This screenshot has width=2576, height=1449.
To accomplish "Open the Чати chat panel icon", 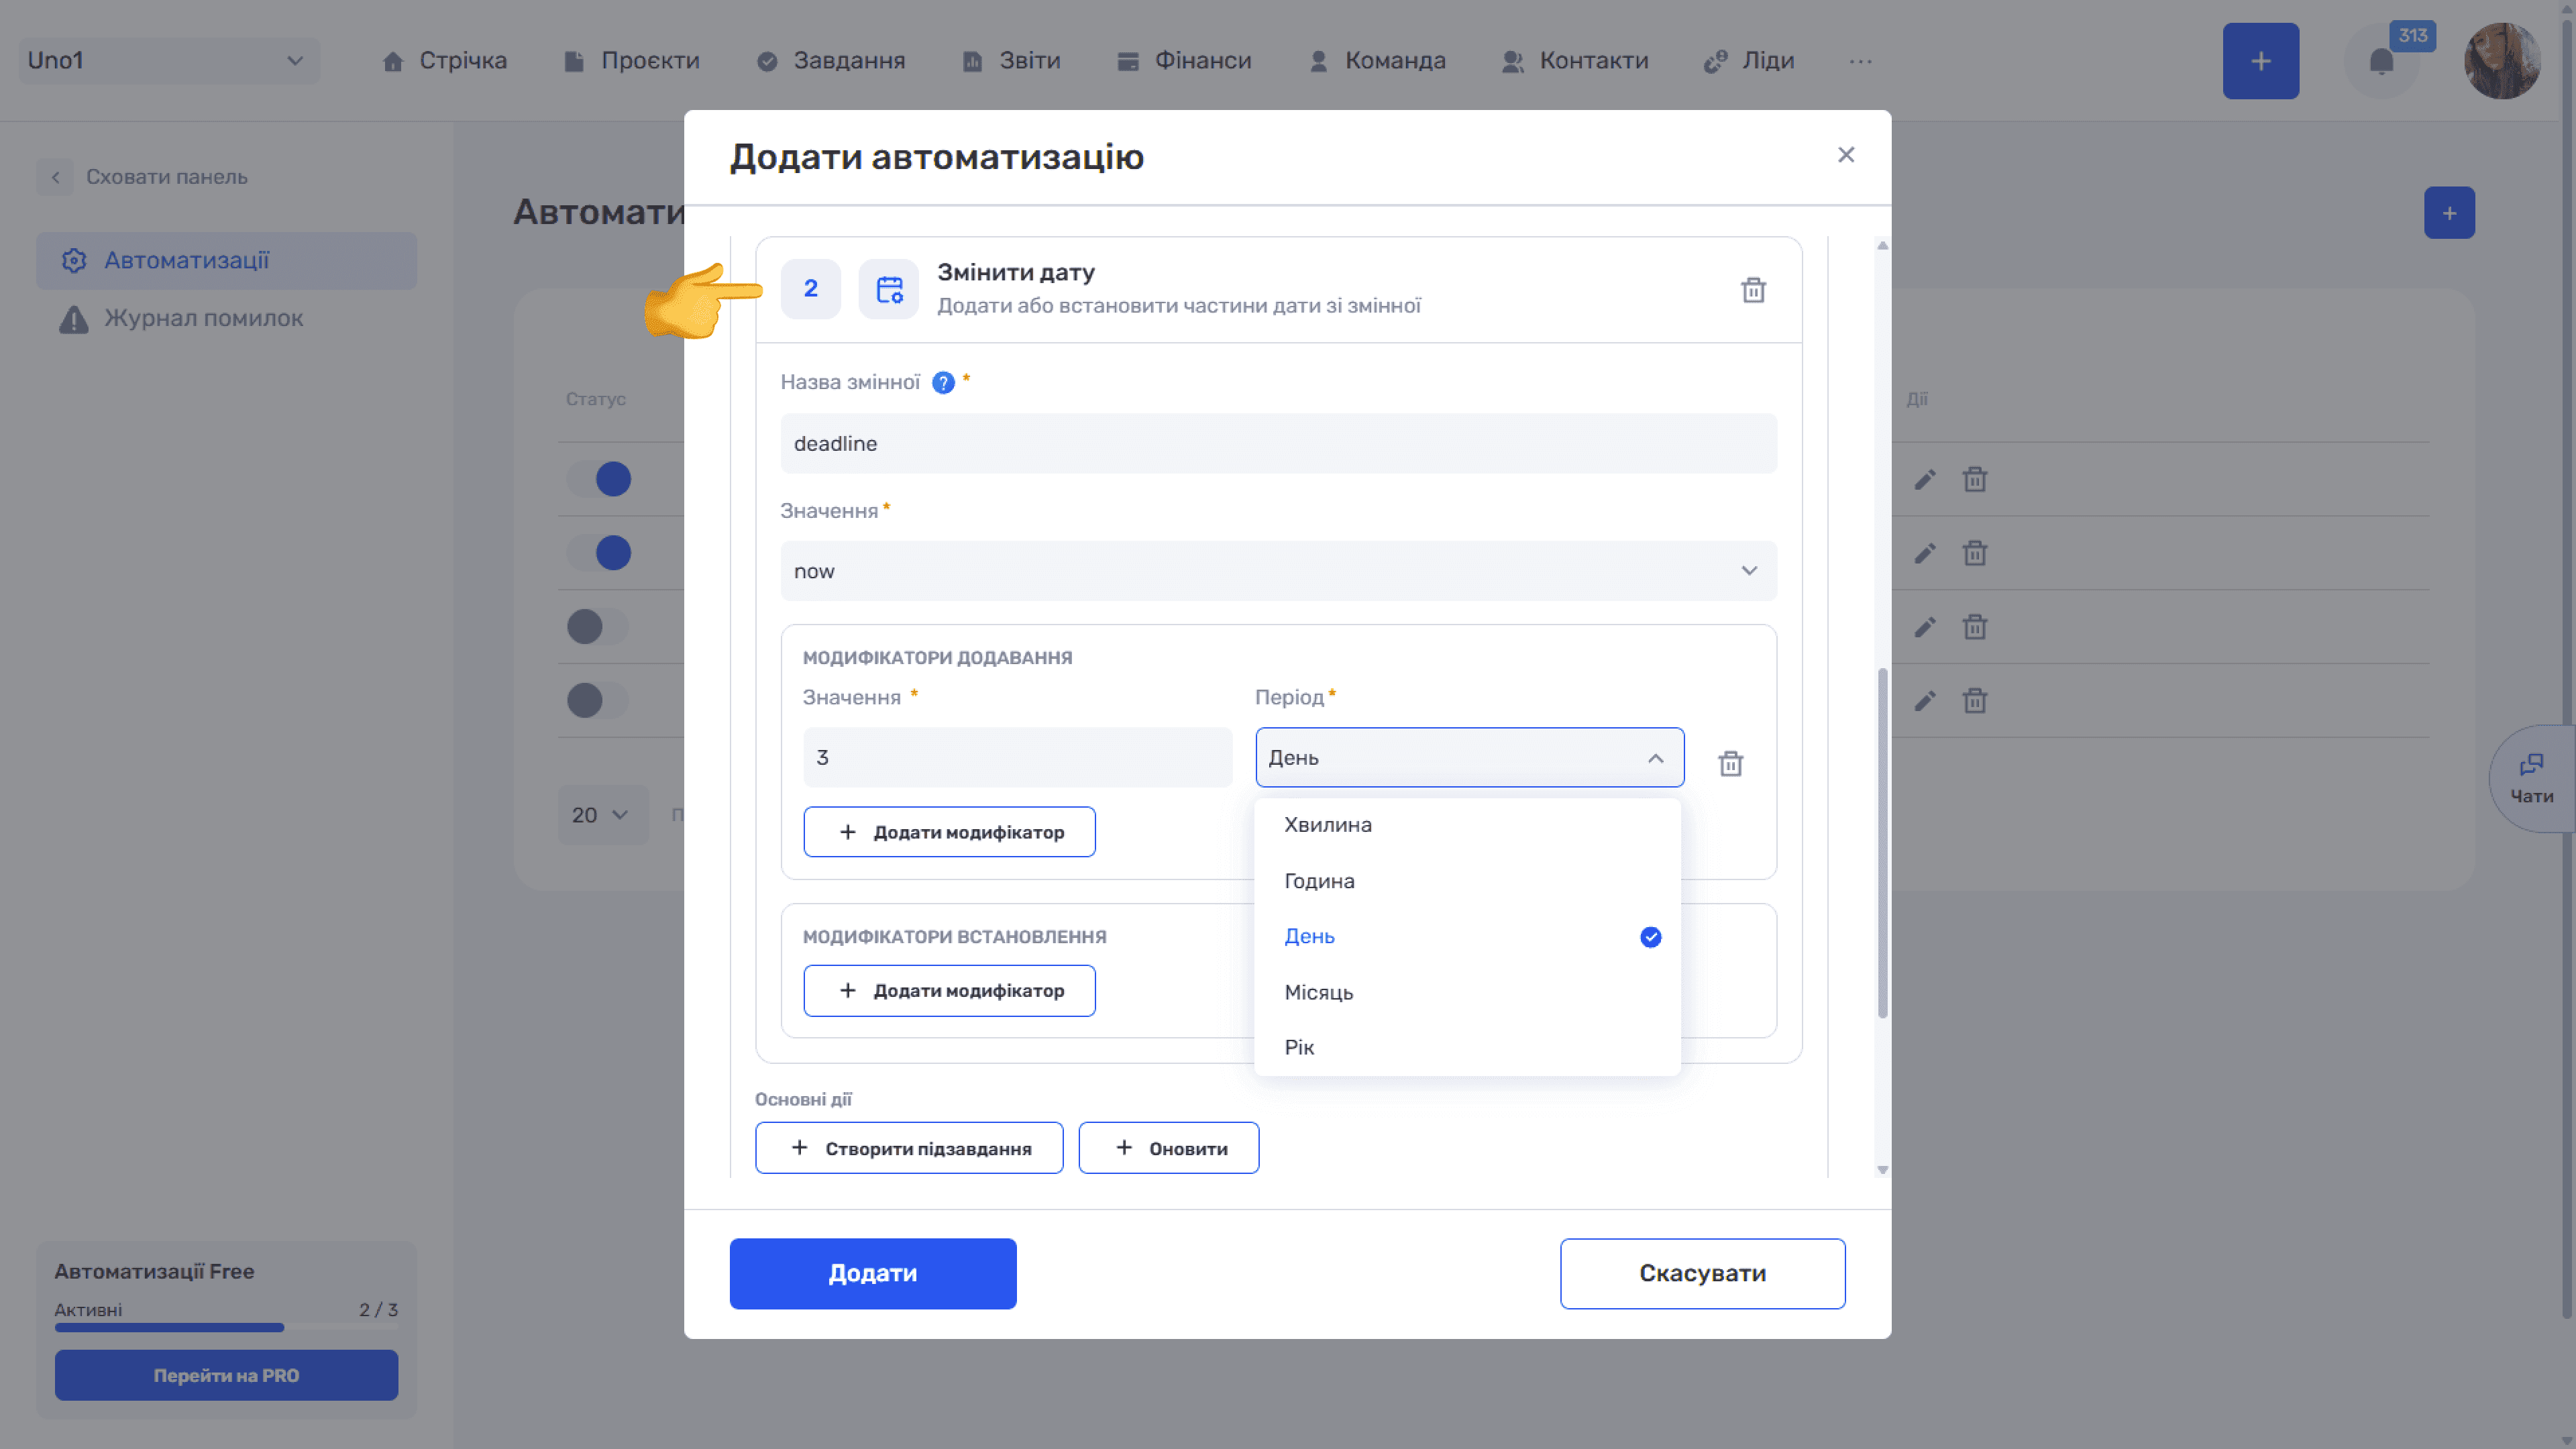I will [x=2531, y=779].
